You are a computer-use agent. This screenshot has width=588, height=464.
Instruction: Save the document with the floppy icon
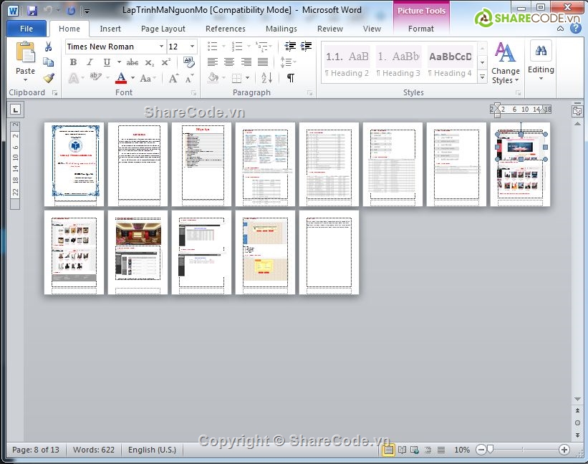tap(32, 11)
